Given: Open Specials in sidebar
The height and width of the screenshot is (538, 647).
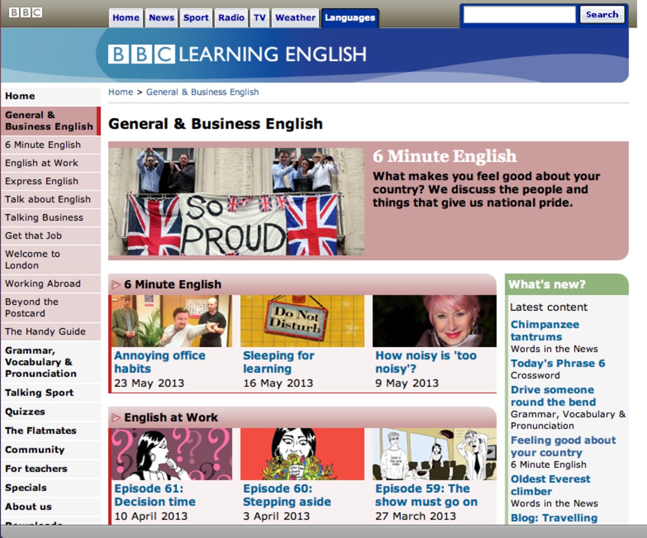Looking at the screenshot, I should [51, 488].
